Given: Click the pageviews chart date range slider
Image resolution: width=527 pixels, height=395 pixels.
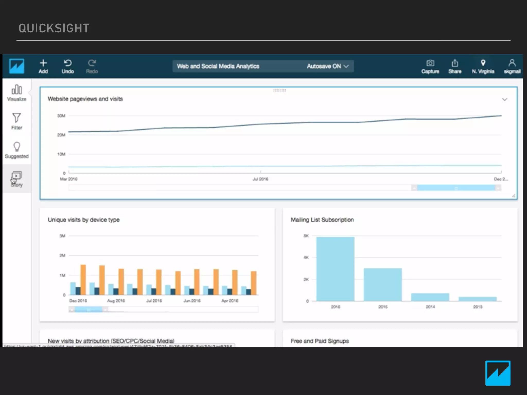Looking at the screenshot, I should click(x=456, y=188).
